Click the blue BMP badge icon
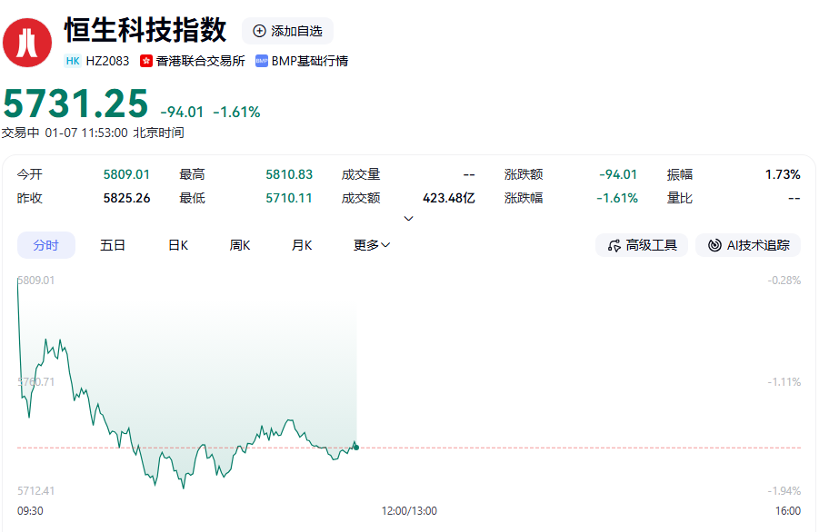 (262, 61)
